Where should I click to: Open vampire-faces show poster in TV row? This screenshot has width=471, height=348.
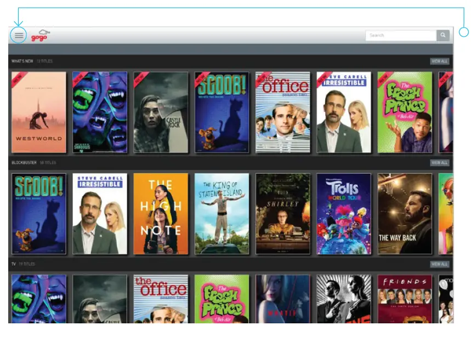[39, 299]
